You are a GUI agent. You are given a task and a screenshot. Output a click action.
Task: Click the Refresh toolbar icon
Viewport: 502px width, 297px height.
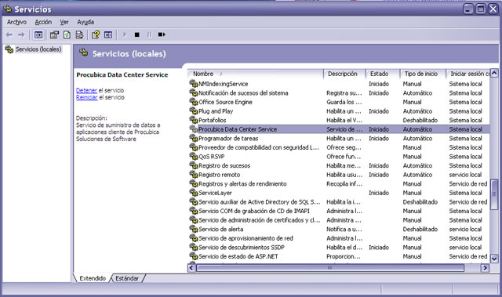click(67, 34)
